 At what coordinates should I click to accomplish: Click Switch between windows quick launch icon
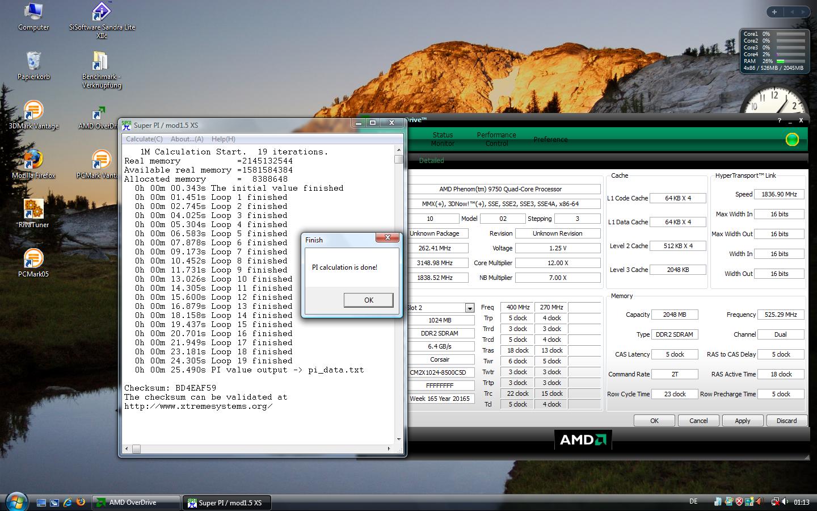[x=54, y=502]
